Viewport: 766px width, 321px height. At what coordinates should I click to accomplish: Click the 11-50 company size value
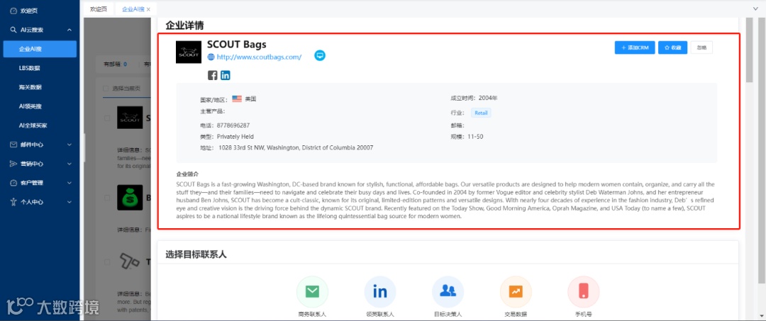point(475,137)
